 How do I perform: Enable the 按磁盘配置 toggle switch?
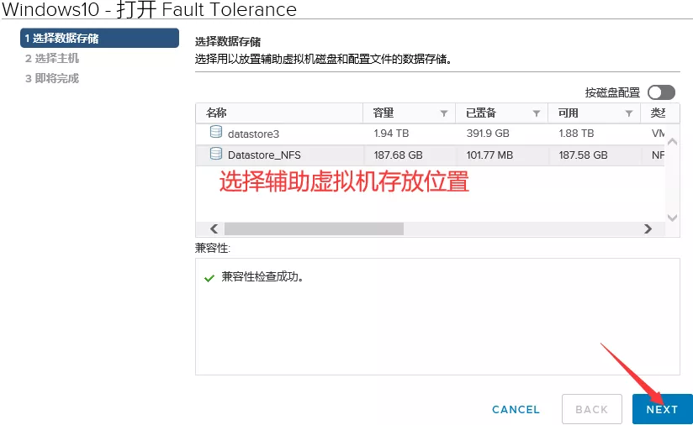(661, 92)
